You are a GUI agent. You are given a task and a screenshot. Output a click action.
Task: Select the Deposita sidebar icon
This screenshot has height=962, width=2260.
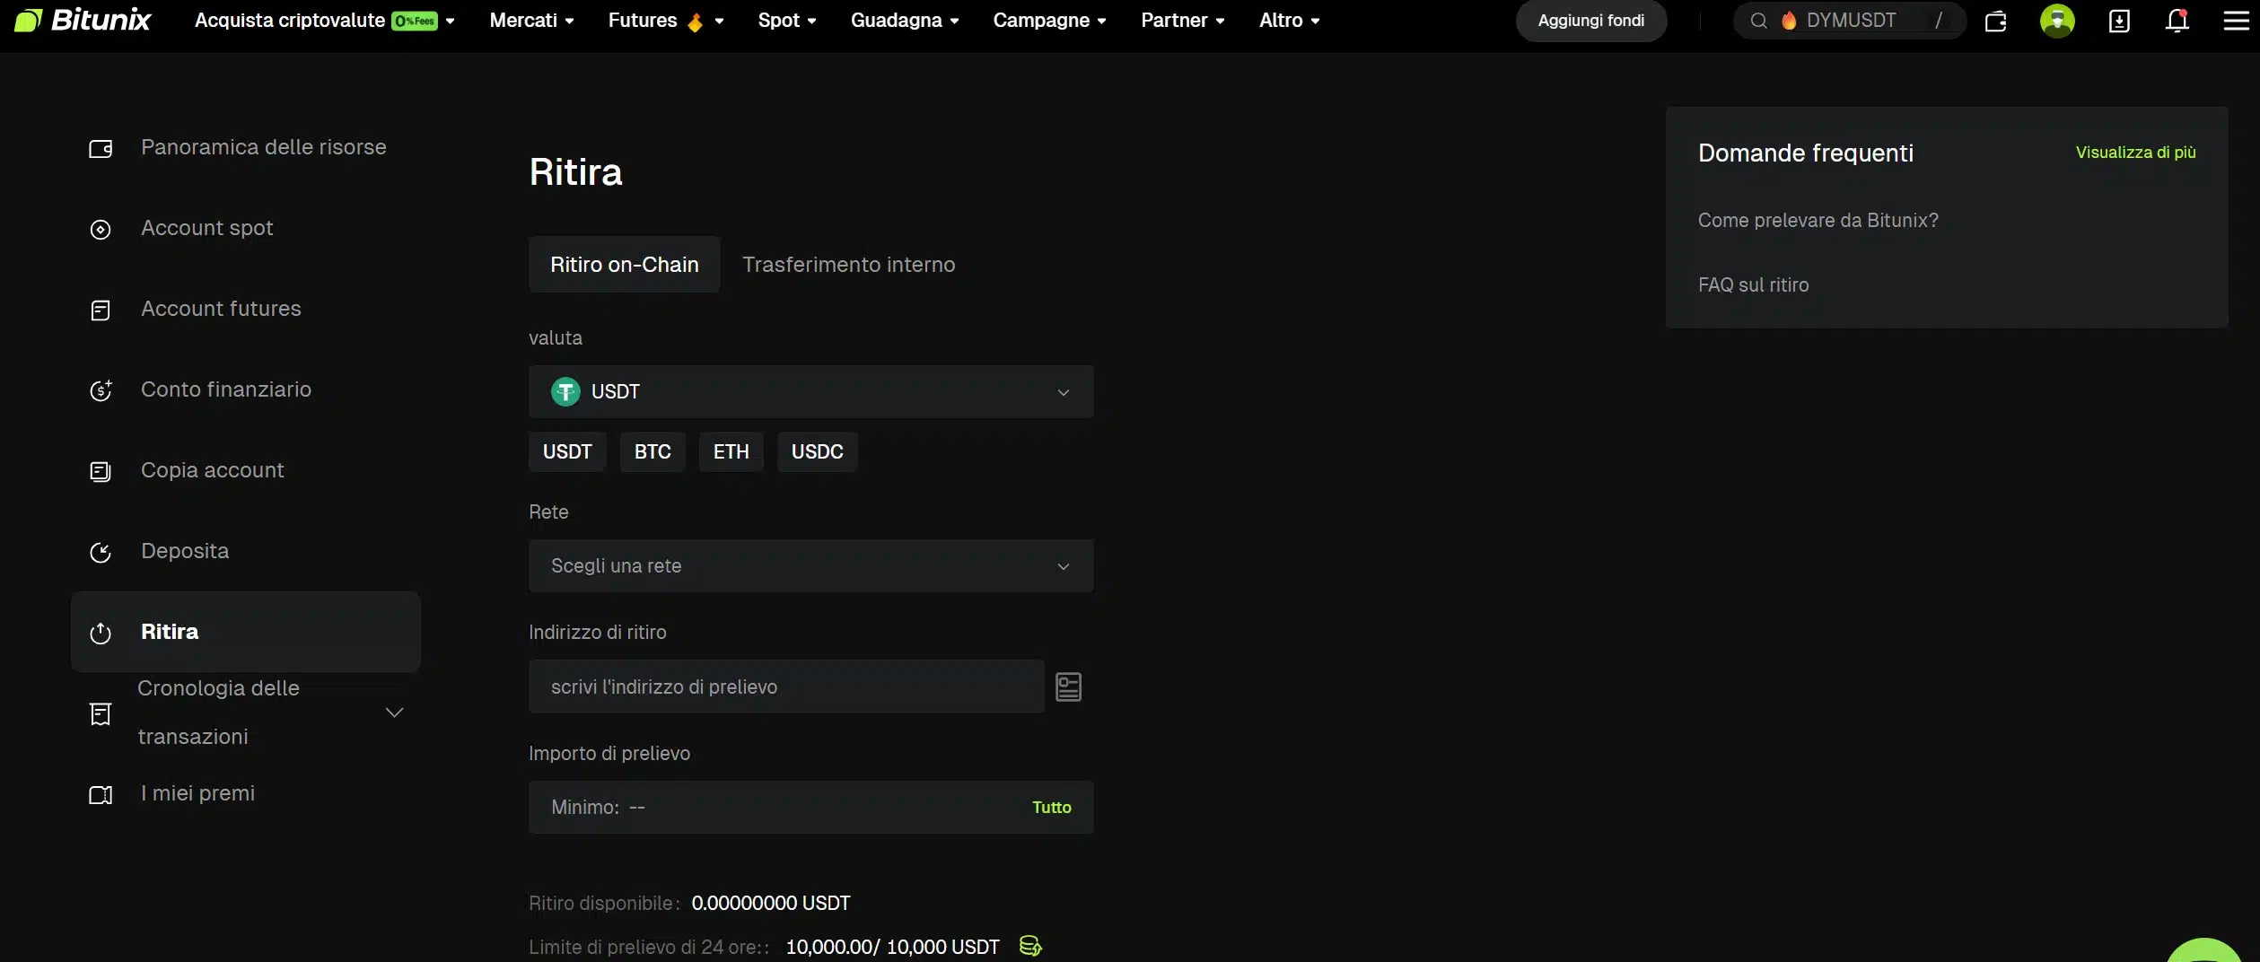(101, 552)
